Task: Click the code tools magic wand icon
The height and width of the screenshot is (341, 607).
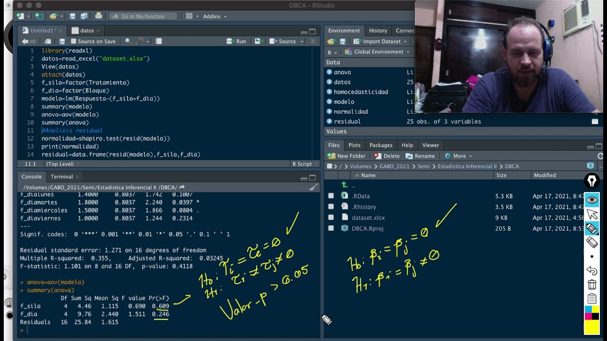Action: point(140,41)
